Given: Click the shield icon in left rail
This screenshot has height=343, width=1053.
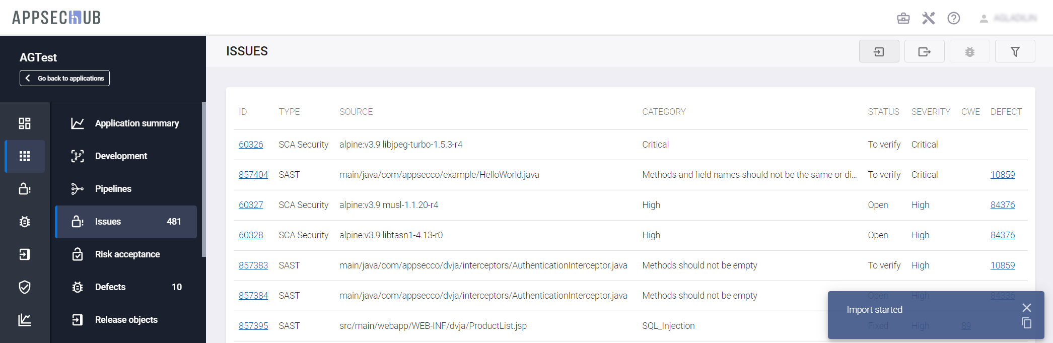Looking at the screenshot, I should click(x=25, y=287).
